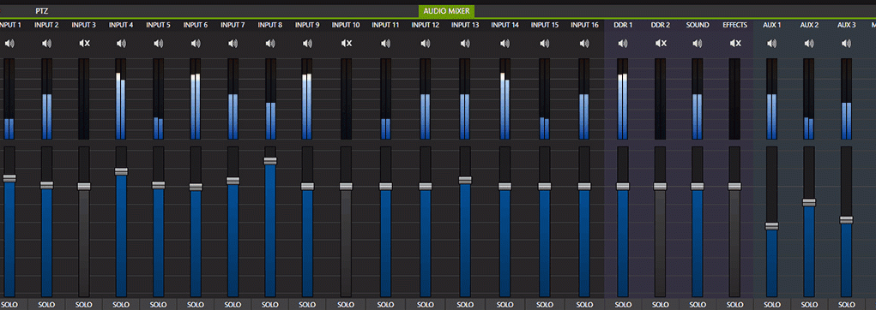The height and width of the screenshot is (310, 876).
Task: Solo the INPUT 8 channel
Action: 270,304
